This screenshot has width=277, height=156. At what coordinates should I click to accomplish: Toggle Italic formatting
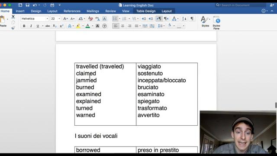tap(31, 26)
